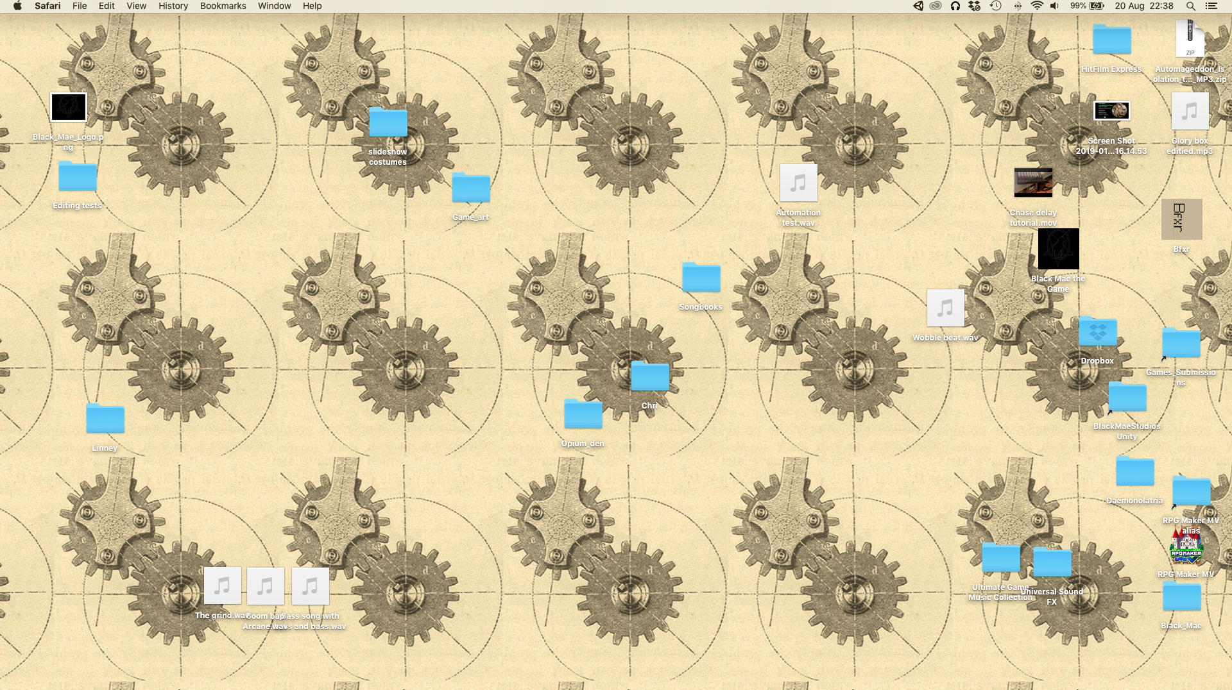Open the Edit menu

pos(107,6)
